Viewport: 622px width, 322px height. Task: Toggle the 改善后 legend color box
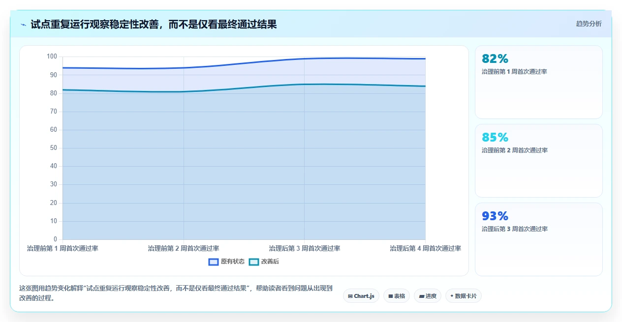coord(253,262)
